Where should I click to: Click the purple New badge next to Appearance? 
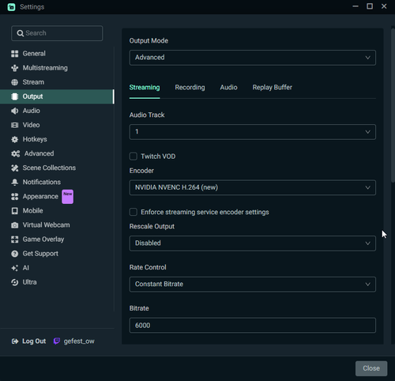68,197
